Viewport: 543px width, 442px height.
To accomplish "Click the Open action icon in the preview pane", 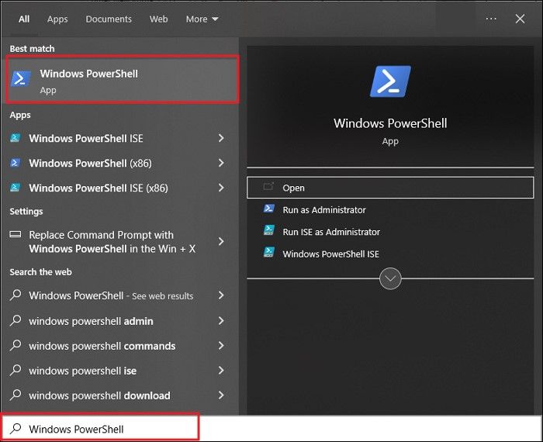I will [x=268, y=187].
